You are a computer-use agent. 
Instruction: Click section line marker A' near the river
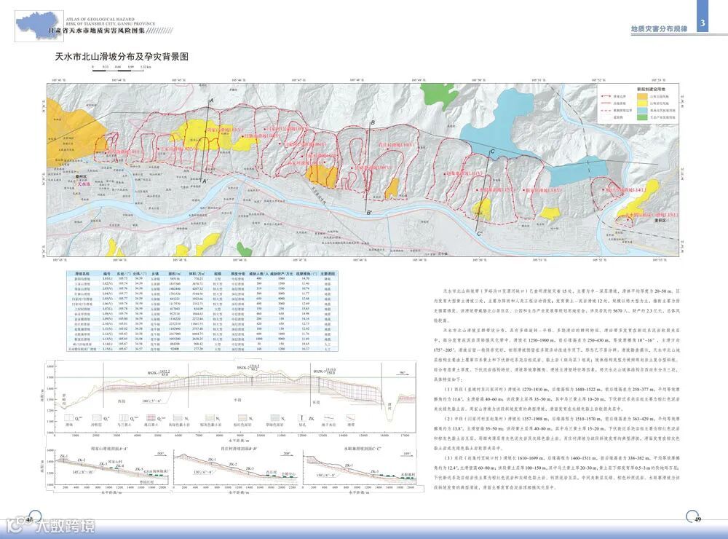(x=205, y=181)
